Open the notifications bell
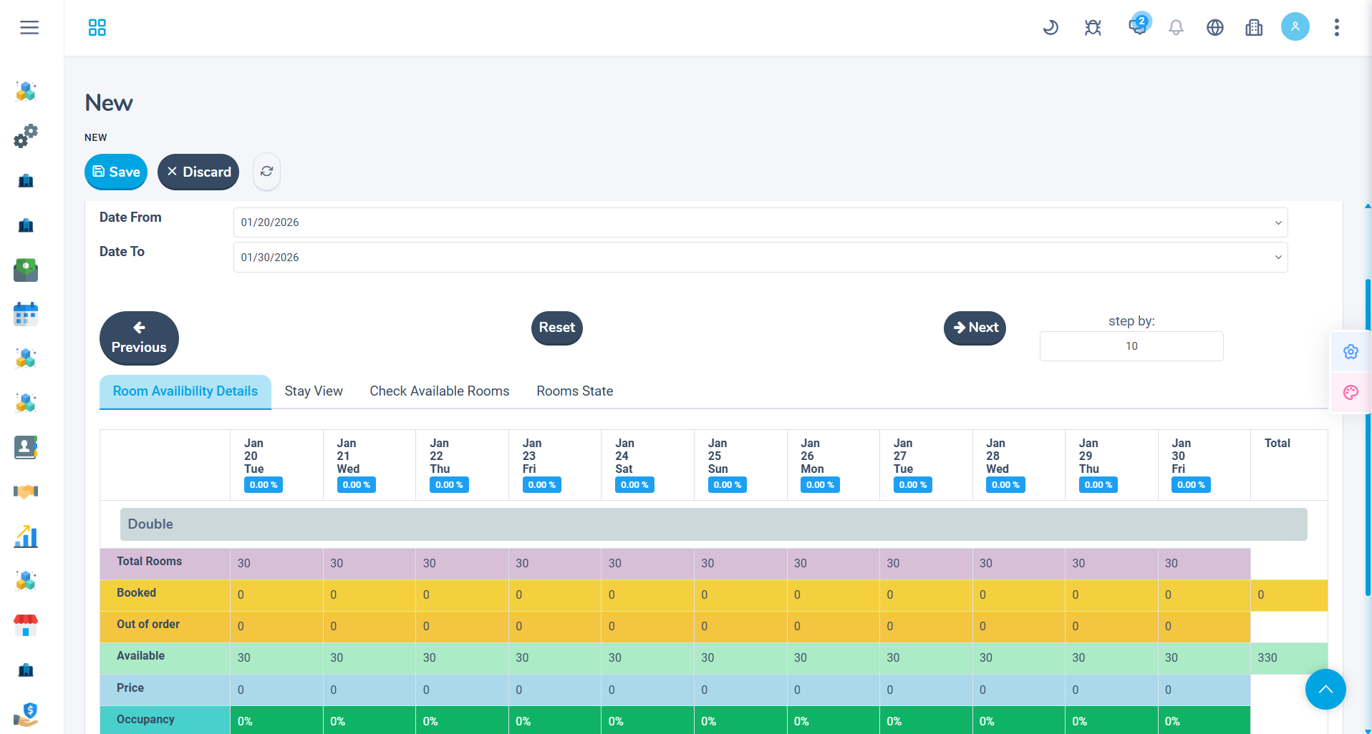This screenshot has width=1372, height=734. tap(1175, 27)
